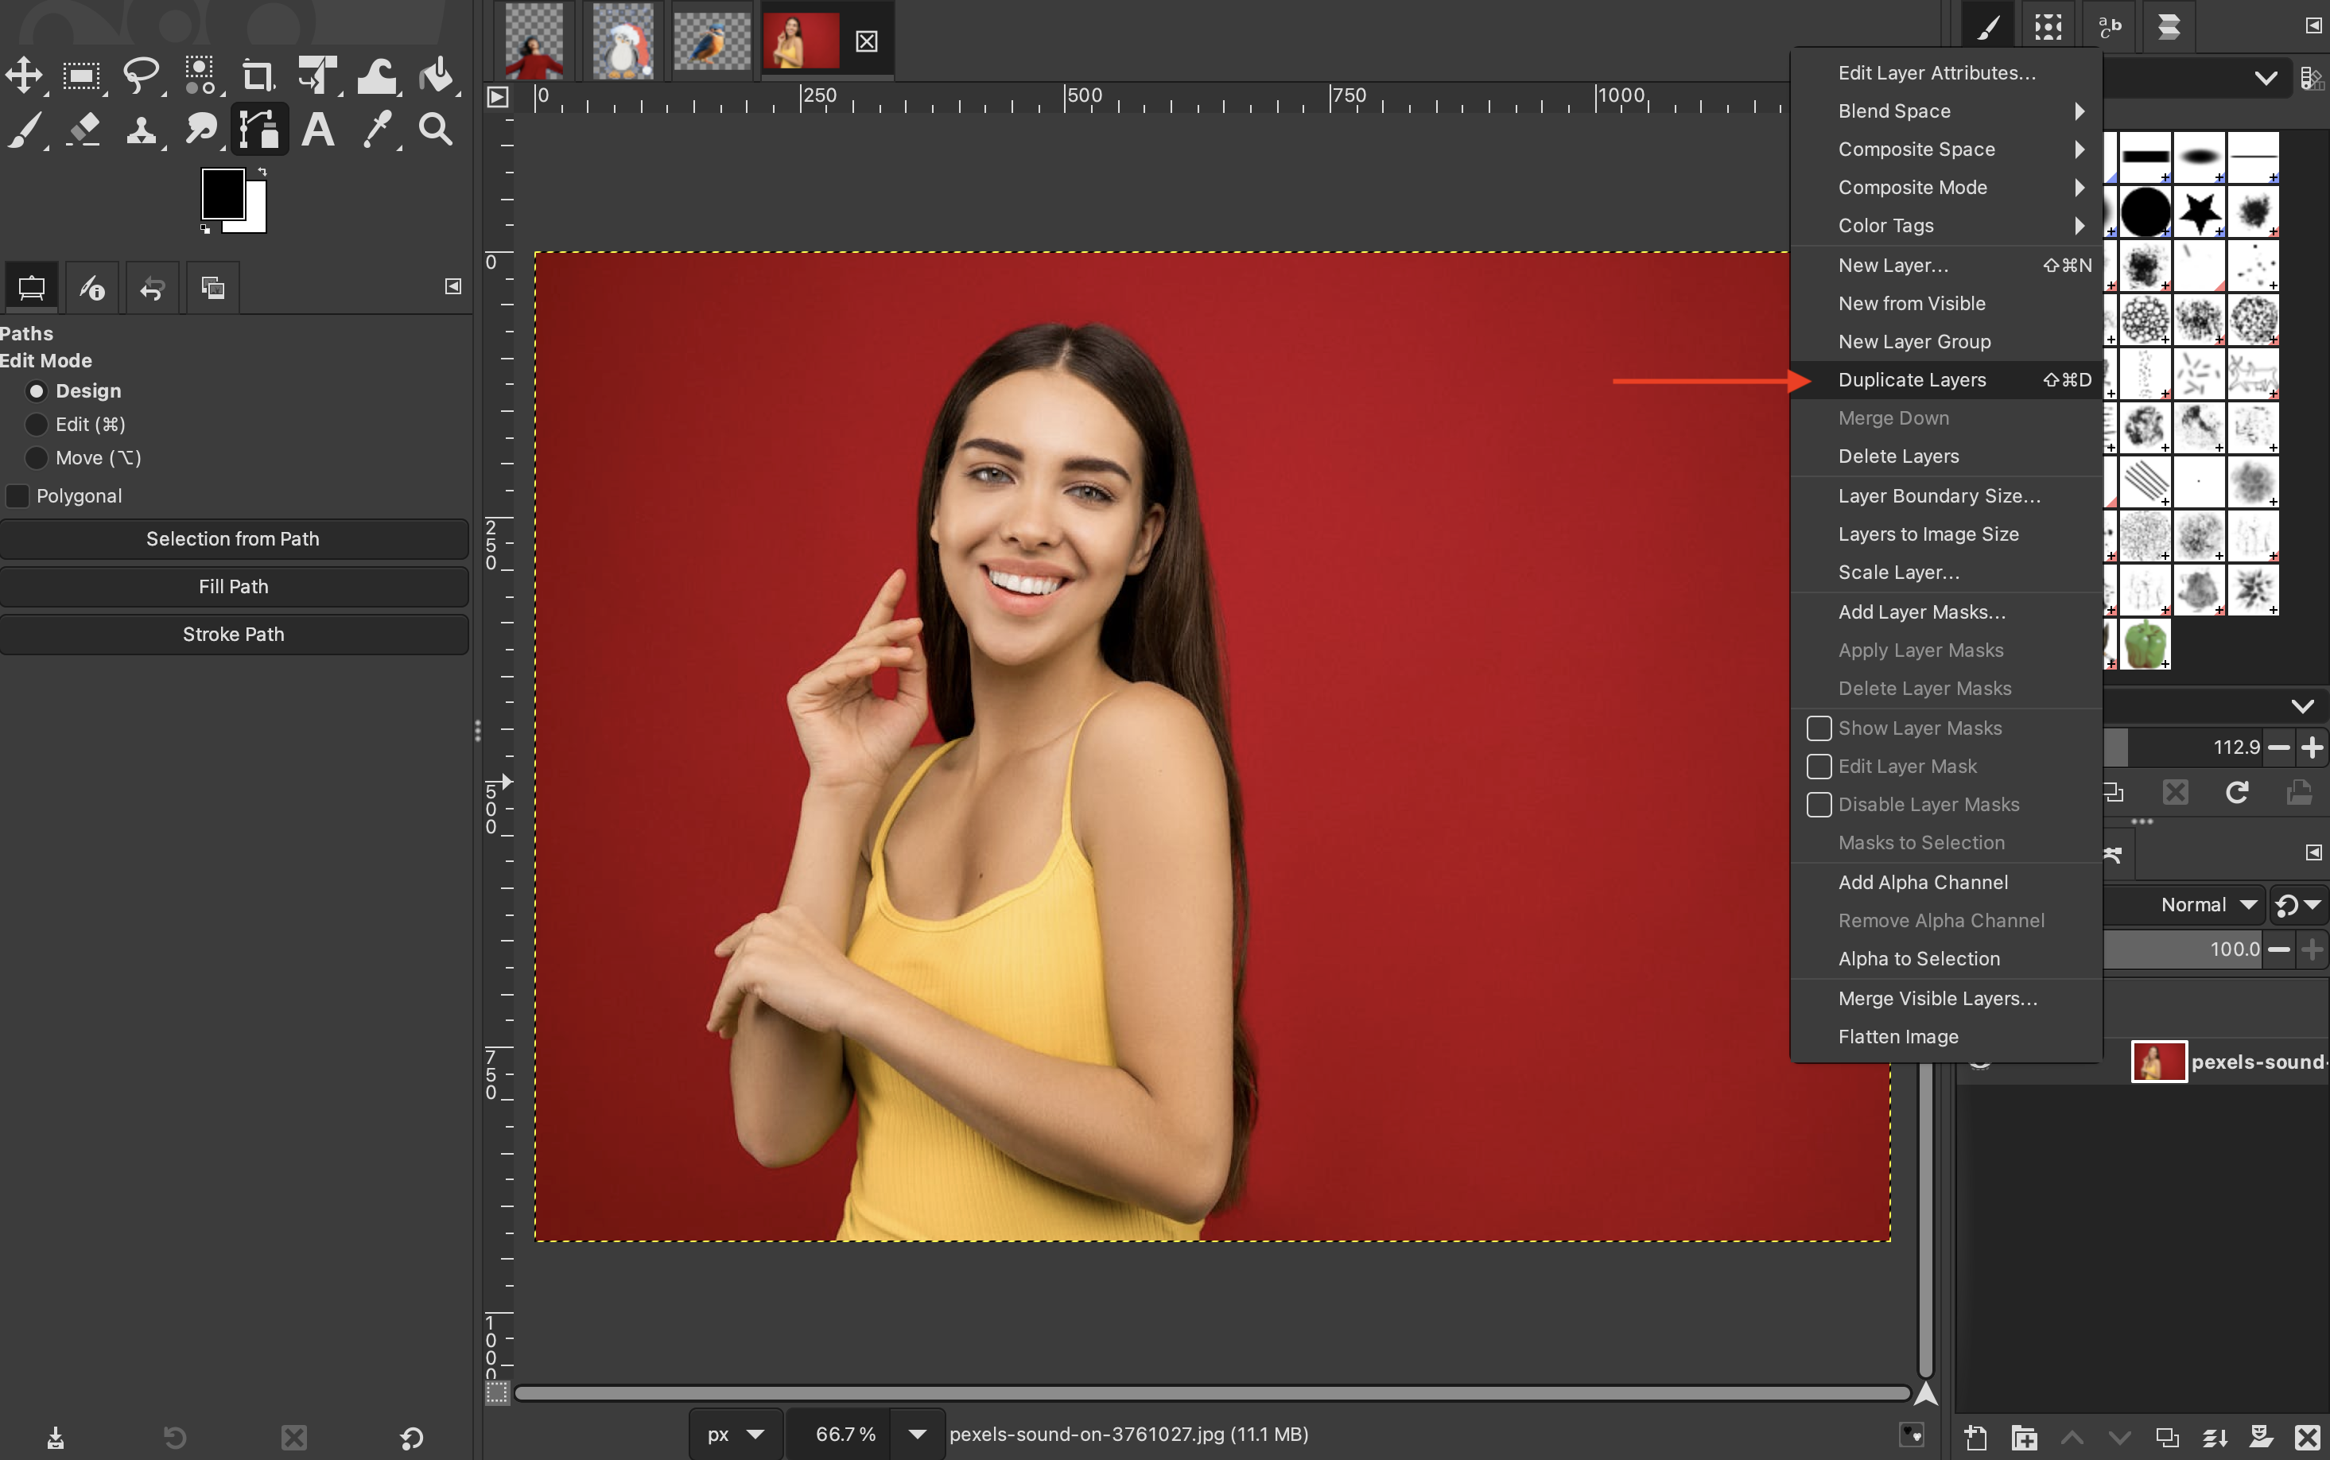Select the Color Picker eyedropper tool

(377, 129)
